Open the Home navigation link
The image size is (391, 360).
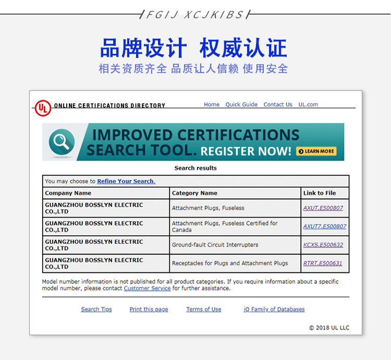[212, 104]
